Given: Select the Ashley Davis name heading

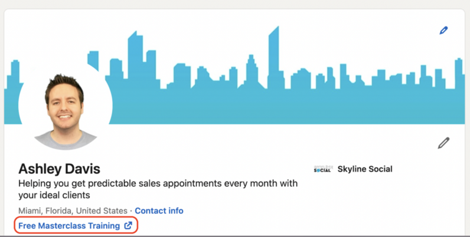Looking at the screenshot, I should pyautogui.click(x=59, y=169).
